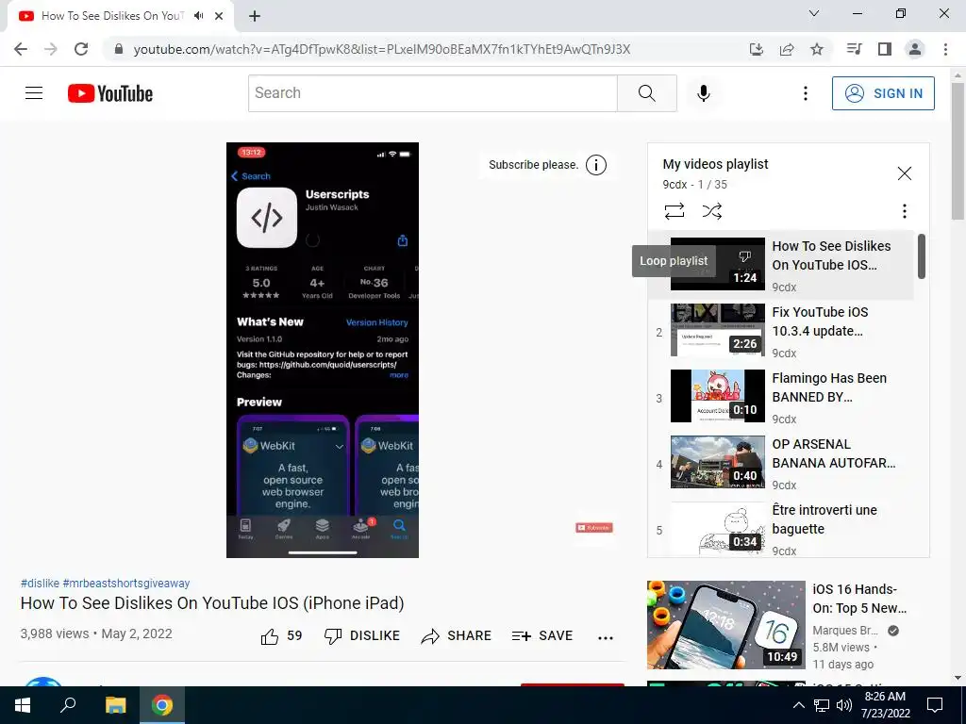This screenshot has height=724, width=966.
Task: Open media controls icon in toolbar
Action: [854, 49]
